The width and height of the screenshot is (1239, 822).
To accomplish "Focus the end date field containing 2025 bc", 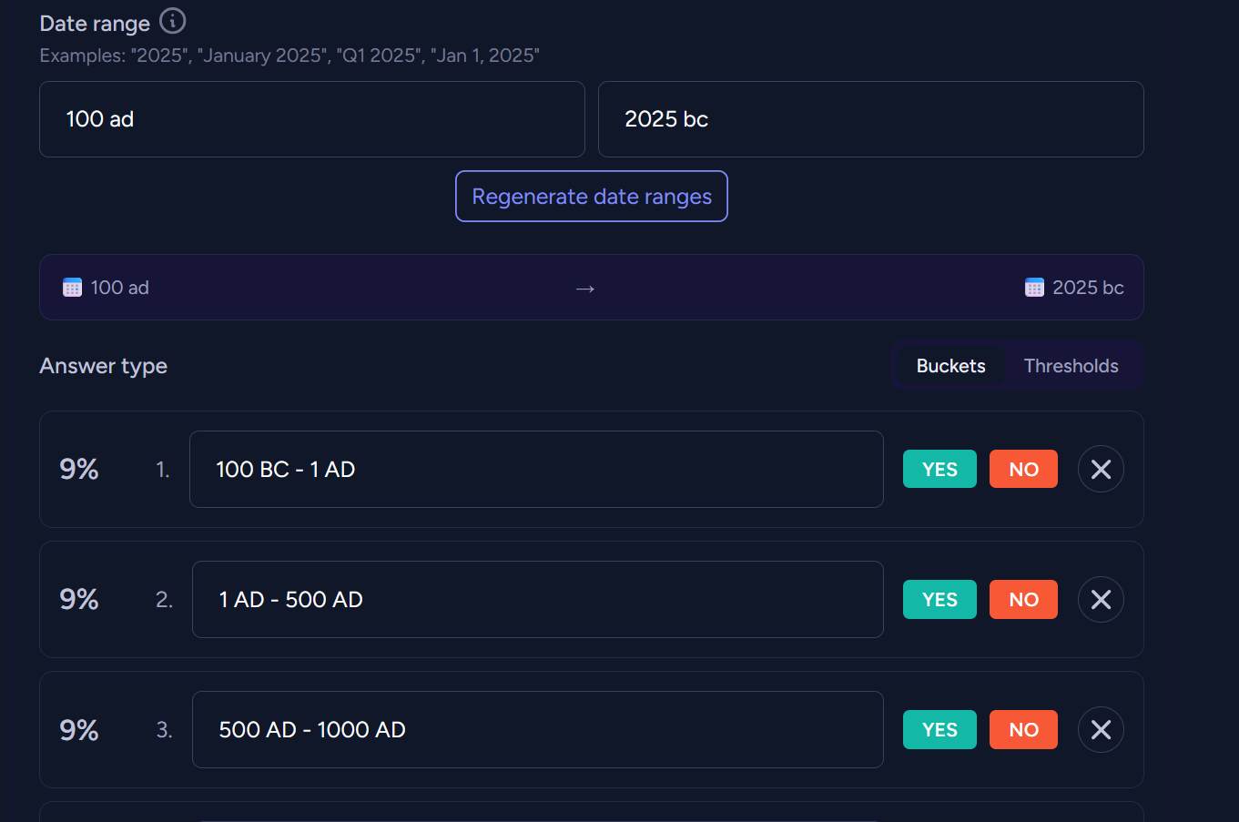I will (x=870, y=119).
